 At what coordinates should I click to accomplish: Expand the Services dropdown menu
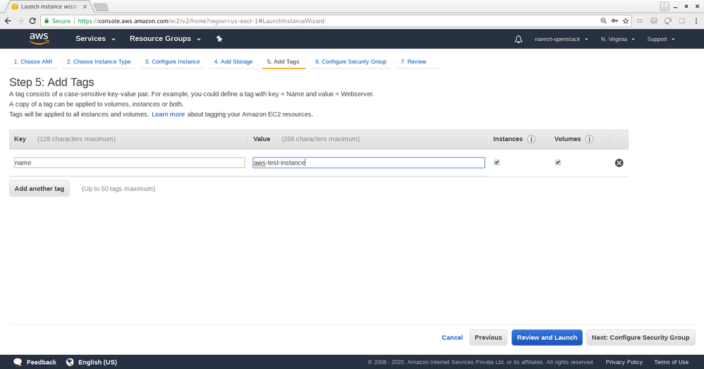pos(95,39)
